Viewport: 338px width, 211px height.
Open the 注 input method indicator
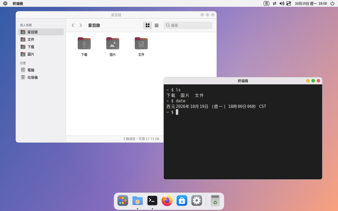(x=266, y=3)
